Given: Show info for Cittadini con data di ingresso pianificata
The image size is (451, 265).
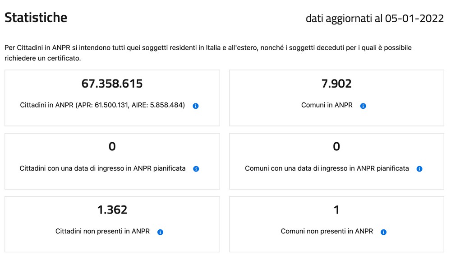Looking at the screenshot, I should (196, 169).
